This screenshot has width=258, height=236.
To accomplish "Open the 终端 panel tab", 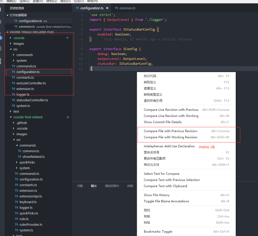I will click(x=130, y=186).
